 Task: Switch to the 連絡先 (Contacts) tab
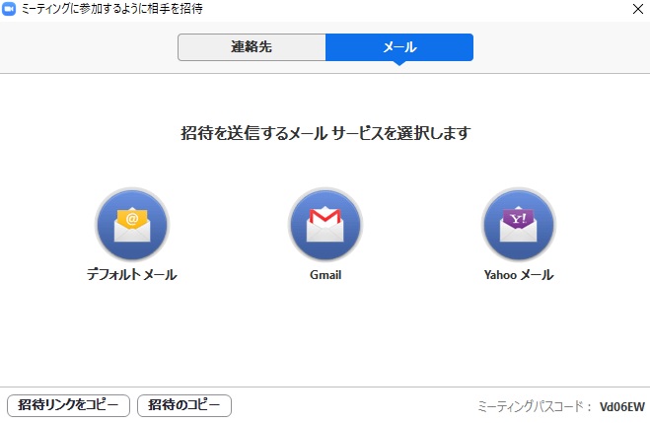tap(252, 47)
